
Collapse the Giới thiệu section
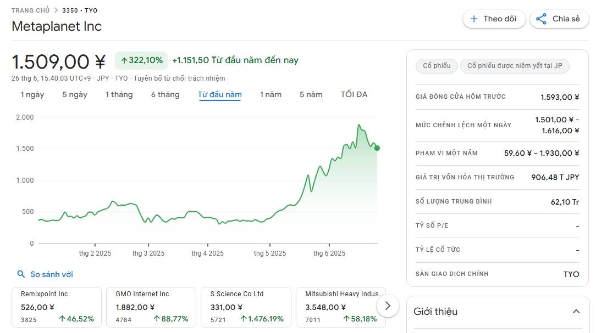click(576, 312)
